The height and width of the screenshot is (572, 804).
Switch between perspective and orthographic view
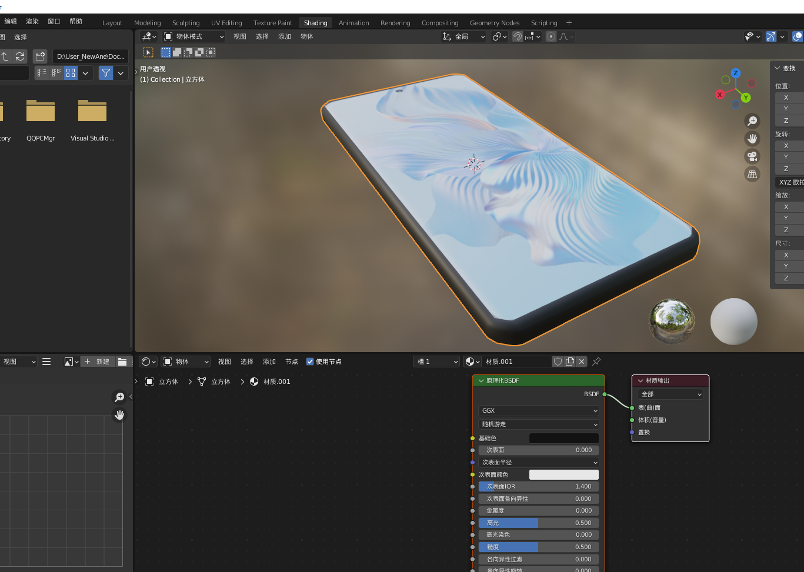point(752,174)
